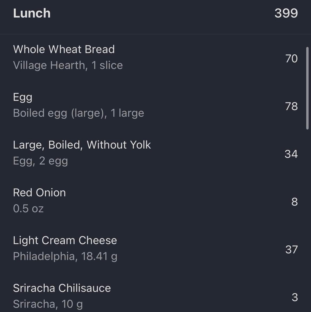Select Boiled egg (large), 1 large serving
The width and height of the screenshot is (311, 312).
click(78, 113)
